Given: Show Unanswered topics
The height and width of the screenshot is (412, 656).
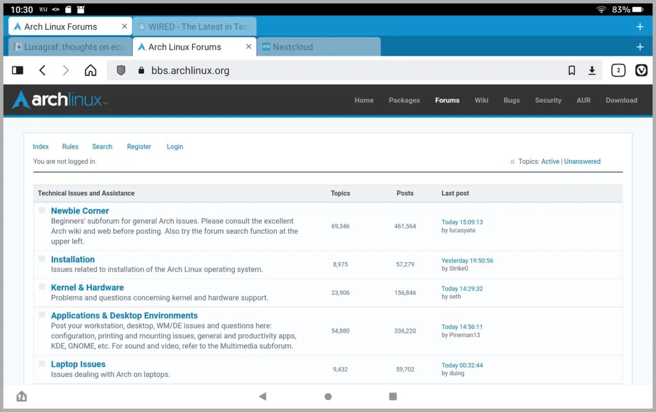Looking at the screenshot, I should click(x=582, y=161).
